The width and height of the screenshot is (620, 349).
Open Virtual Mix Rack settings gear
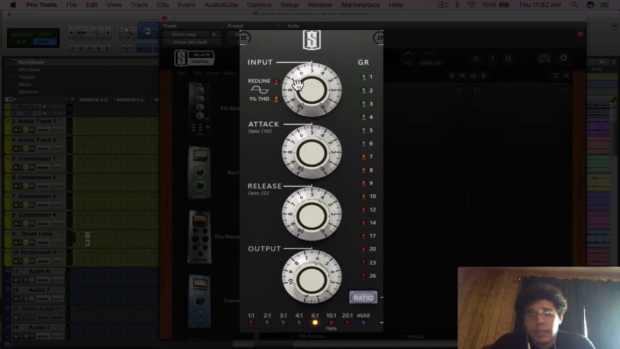[563, 58]
